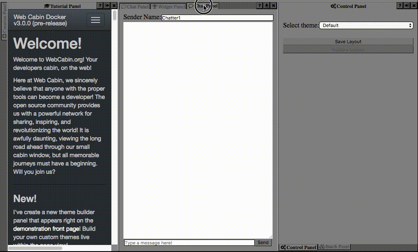Viewport: 418px width, 252px height.
Task: Click the Sender Name field containing Chatter1
Action: pos(217,17)
